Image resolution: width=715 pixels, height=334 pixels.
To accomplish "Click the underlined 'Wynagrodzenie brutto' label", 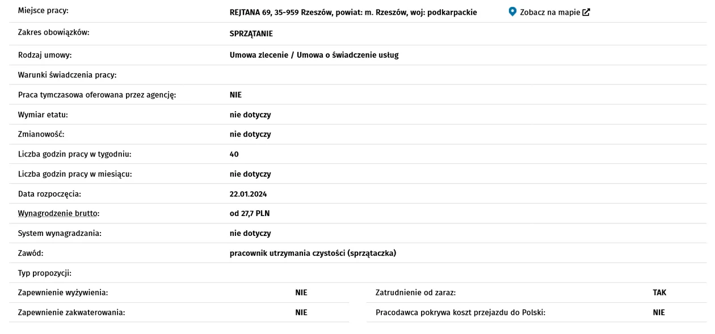I will pyautogui.click(x=59, y=214).
